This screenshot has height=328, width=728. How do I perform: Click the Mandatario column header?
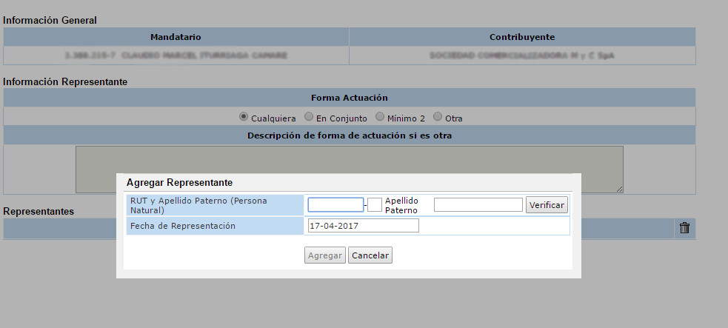(176, 37)
